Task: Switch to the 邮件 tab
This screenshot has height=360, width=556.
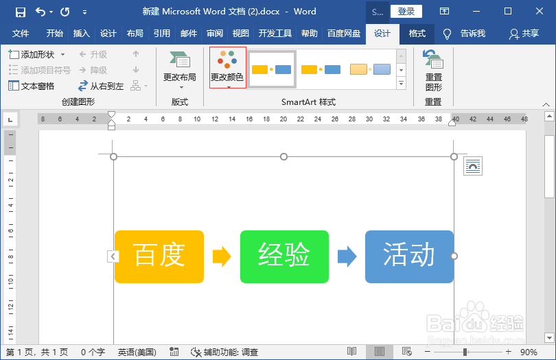Action: [x=189, y=34]
